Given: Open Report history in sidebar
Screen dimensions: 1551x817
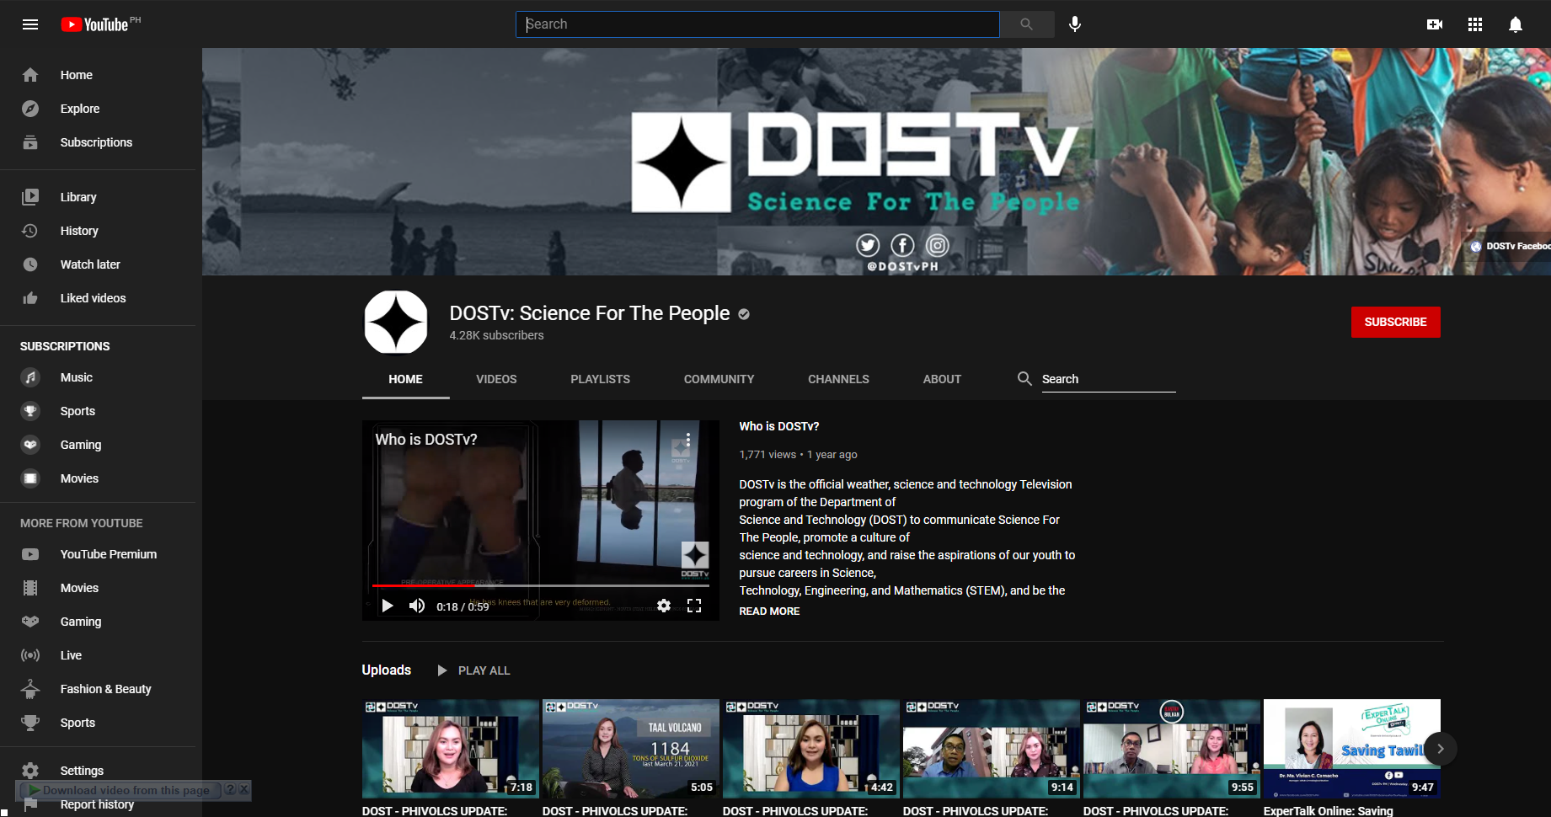Looking at the screenshot, I should tap(101, 805).
